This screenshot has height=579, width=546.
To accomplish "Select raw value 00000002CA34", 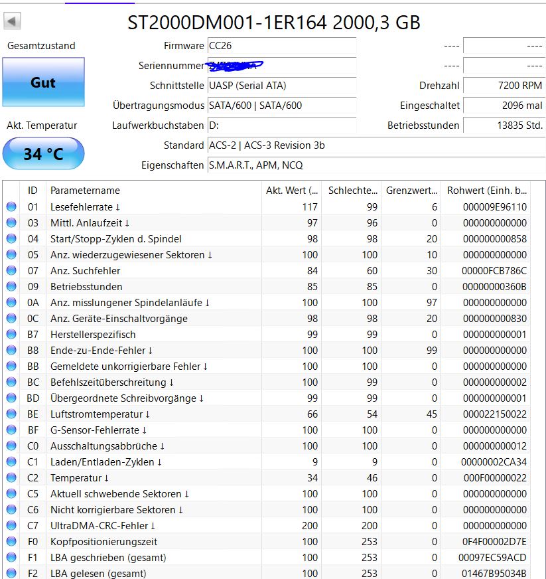I will pyautogui.click(x=494, y=462).
